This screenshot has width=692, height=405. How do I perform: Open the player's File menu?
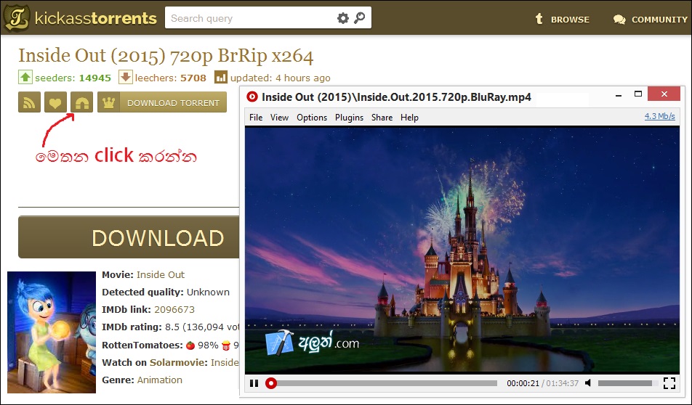(x=256, y=118)
